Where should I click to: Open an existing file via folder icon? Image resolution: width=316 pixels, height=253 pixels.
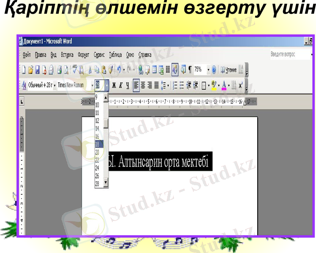[30, 70]
